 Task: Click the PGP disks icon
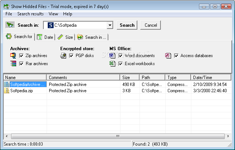pyautogui.click(x=63, y=56)
